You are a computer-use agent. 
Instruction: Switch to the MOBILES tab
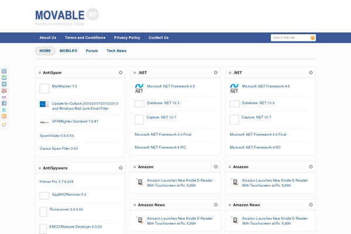tap(68, 51)
